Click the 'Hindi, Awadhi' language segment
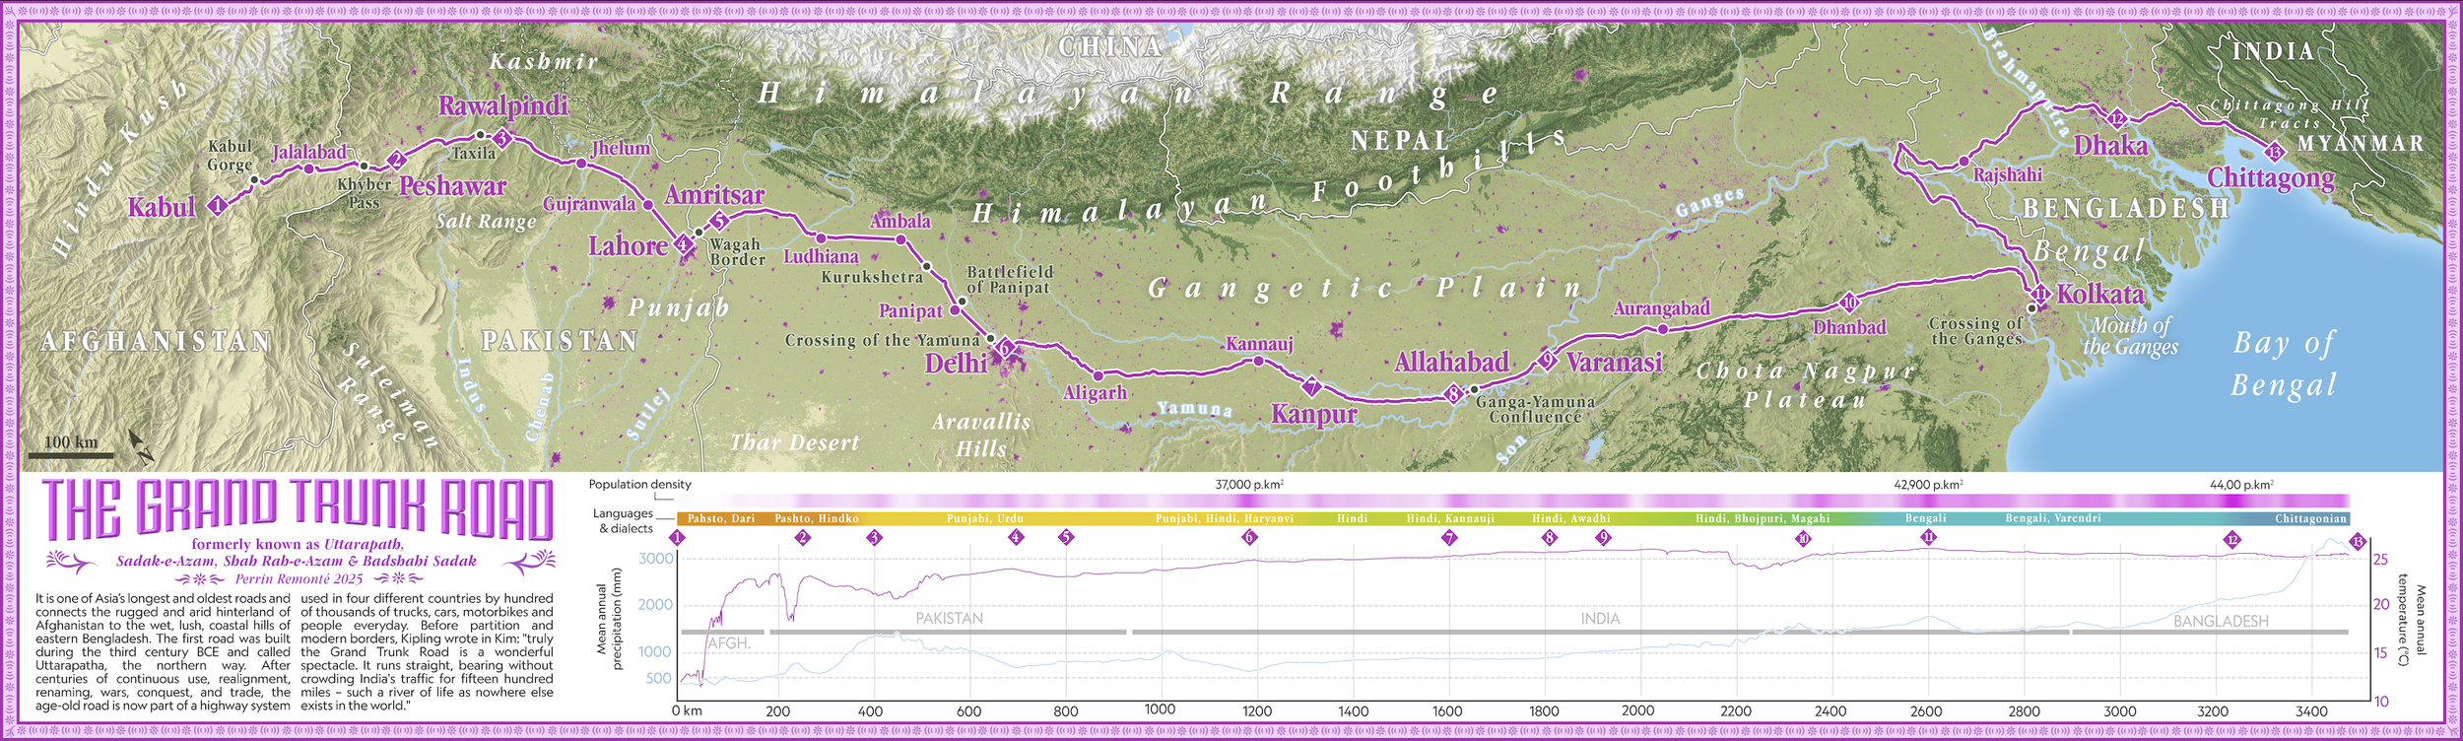The image size is (2463, 741). [x=1571, y=518]
